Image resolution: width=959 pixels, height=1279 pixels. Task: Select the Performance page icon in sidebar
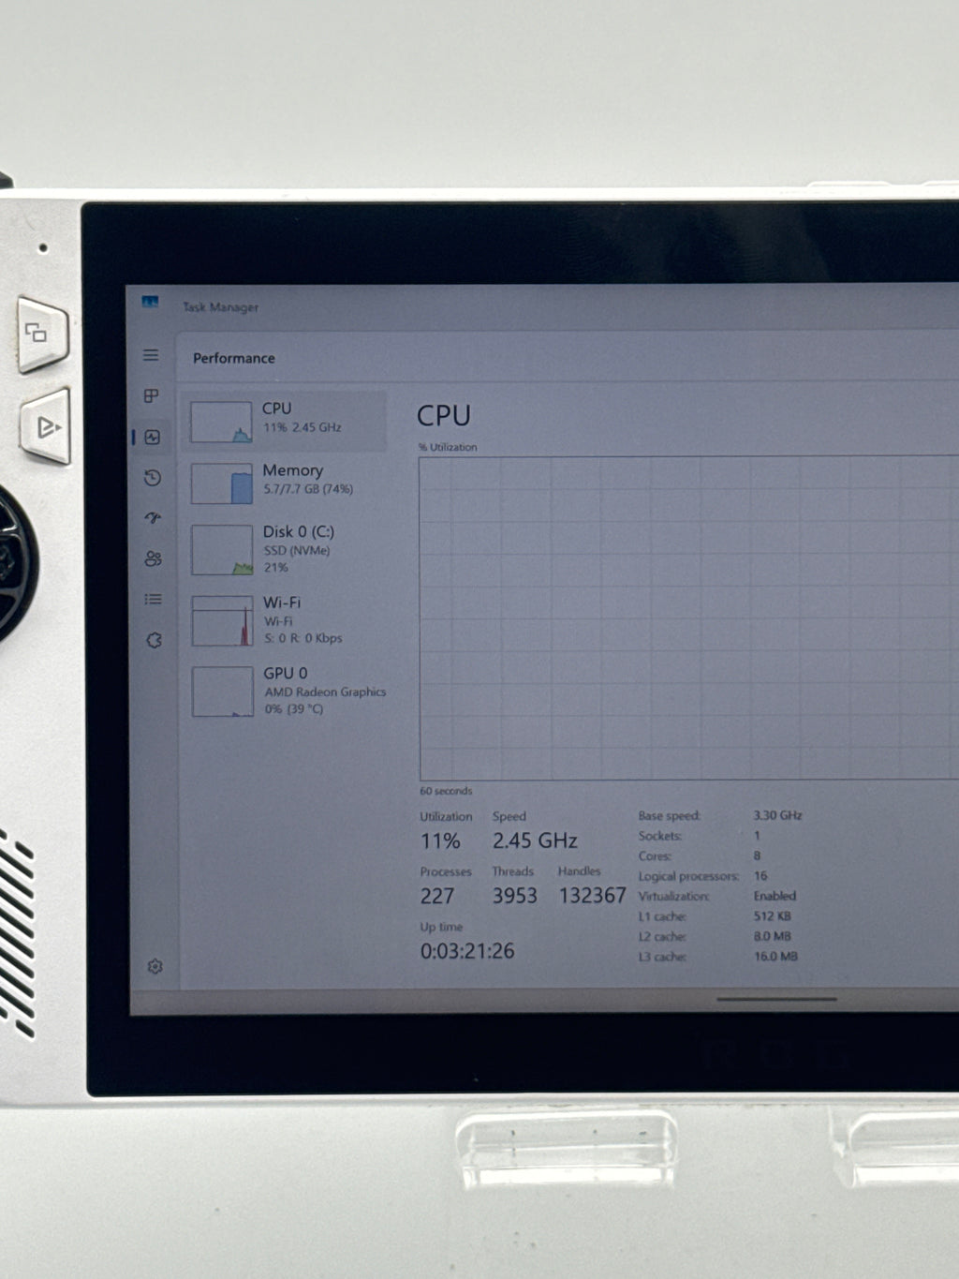click(x=153, y=437)
